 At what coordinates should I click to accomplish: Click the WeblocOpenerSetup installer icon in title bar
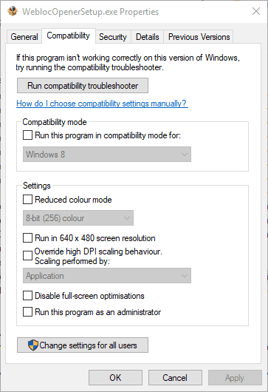coord(13,11)
